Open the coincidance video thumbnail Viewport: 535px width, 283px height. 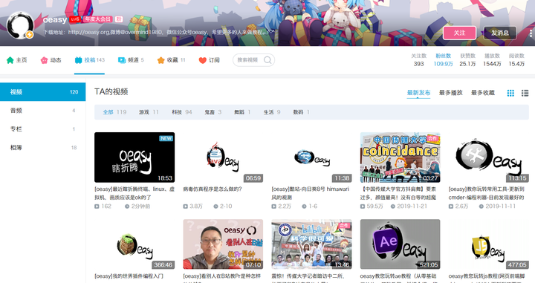coord(401,157)
